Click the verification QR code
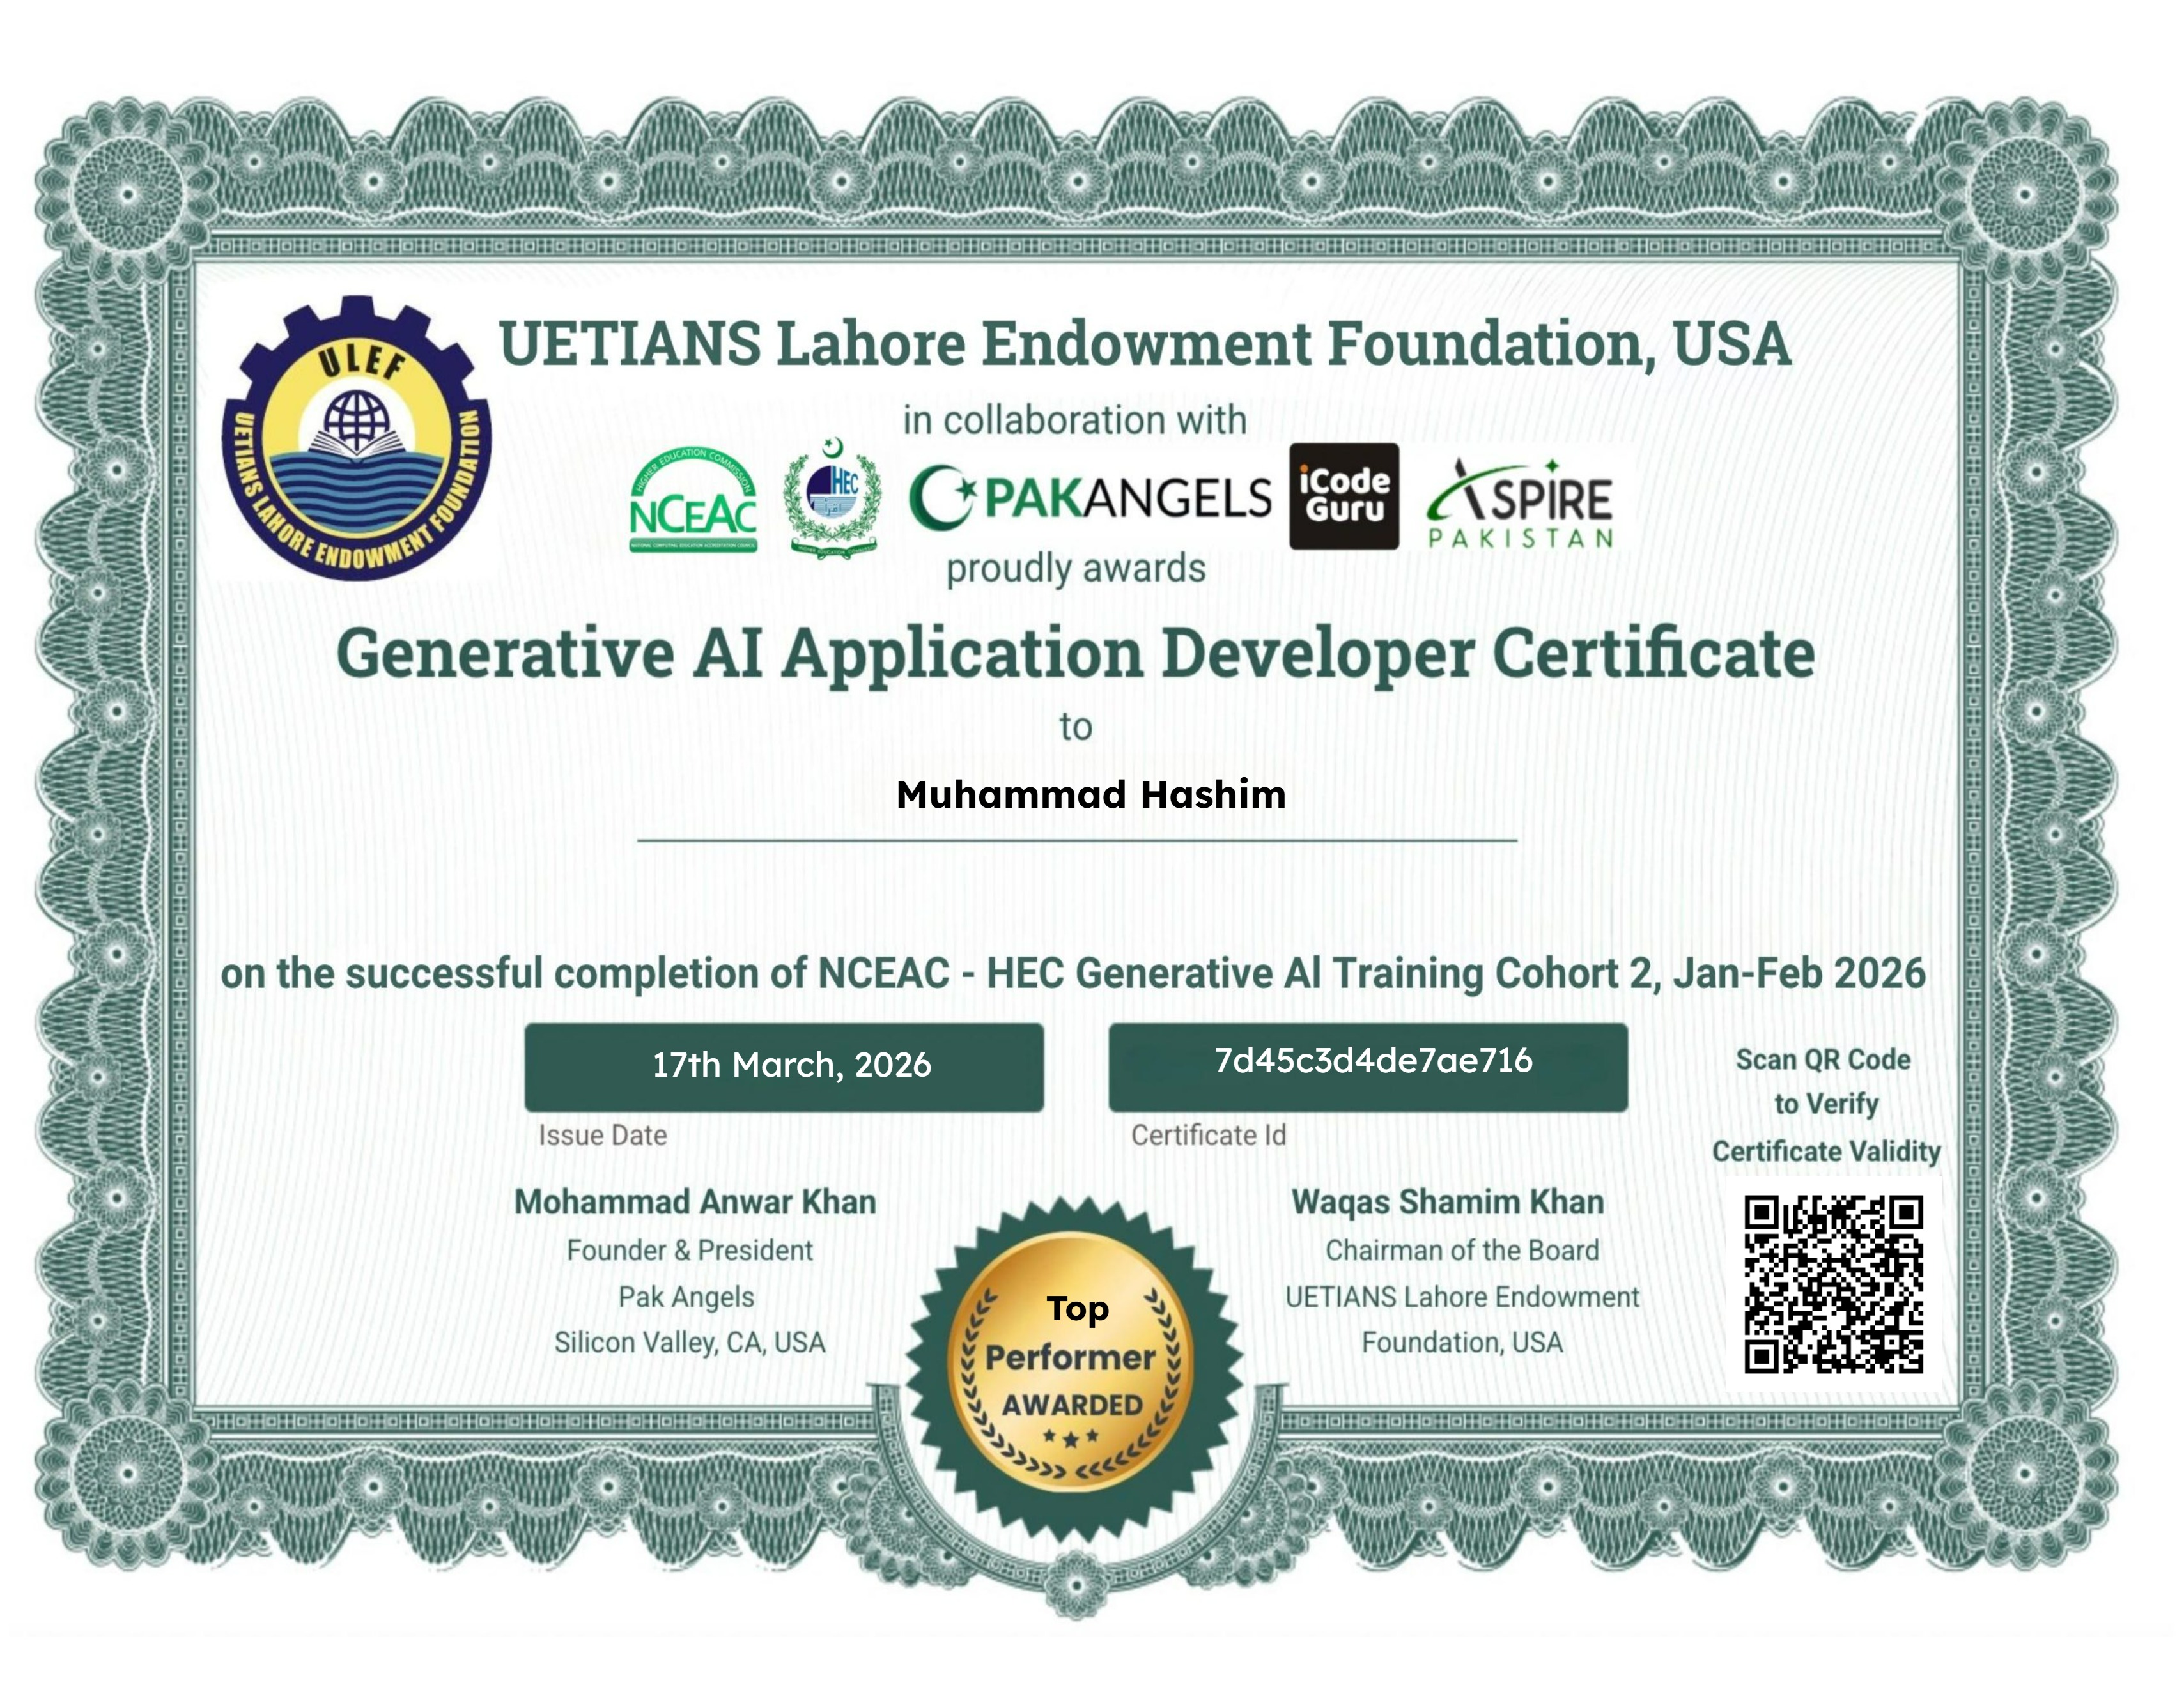The width and height of the screenshot is (2184, 1687). [1834, 1284]
